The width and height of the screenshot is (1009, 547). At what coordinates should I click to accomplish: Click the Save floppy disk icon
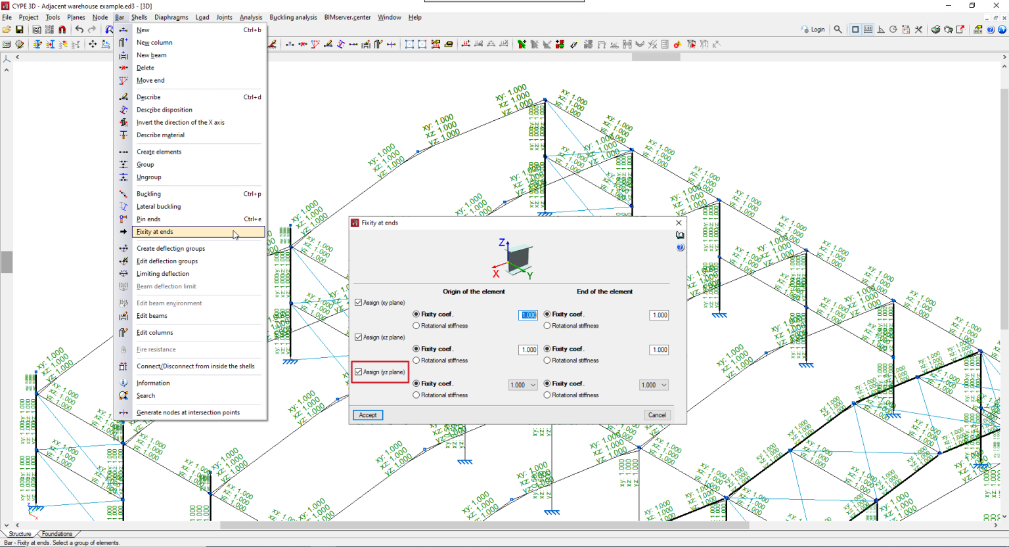click(20, 30)
